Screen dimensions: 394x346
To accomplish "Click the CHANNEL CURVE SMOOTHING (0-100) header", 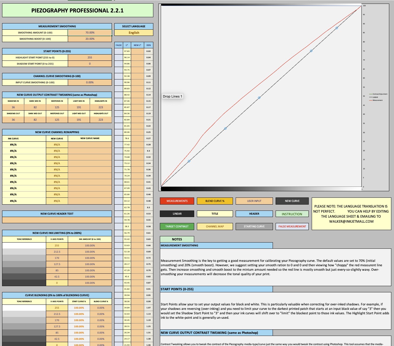I will [x=57, y=76].
